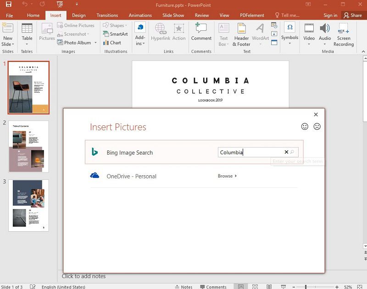The image size is (367, 289).
Task: Open Customize Quick Access Toolbar arrow
Action: (x=77, y=4)
